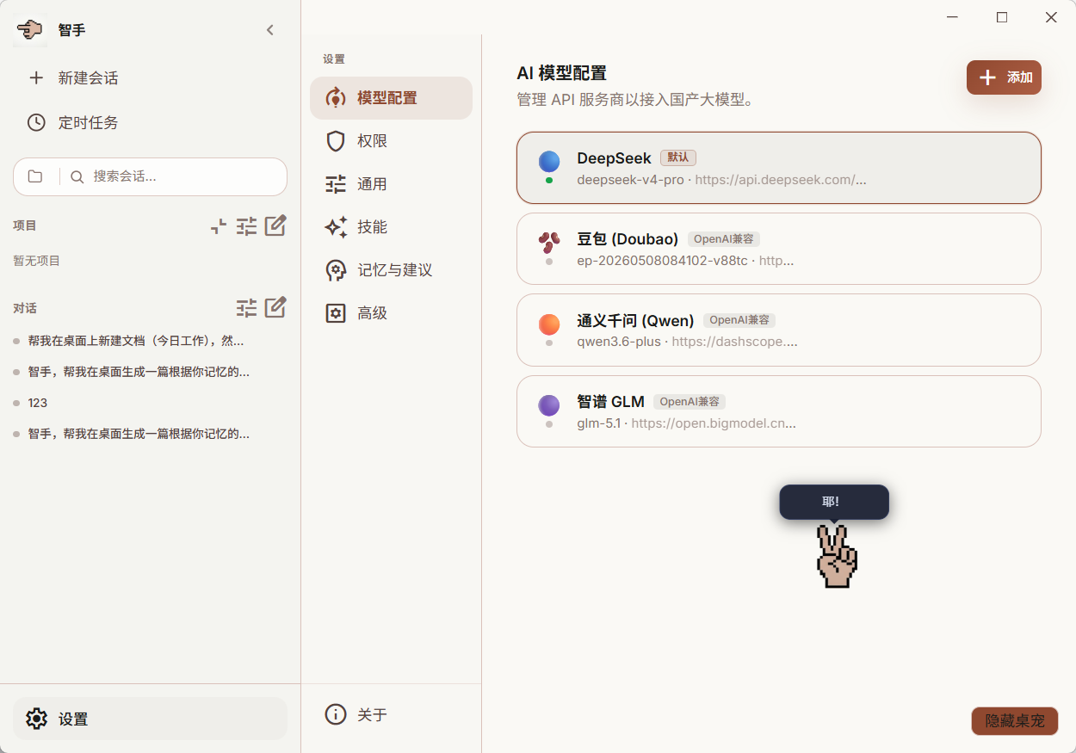Viewport: 1076px width, 753px height.
Task: Click the ep-20260508084102-v88tc endpoint text
Action: point(663,261)
